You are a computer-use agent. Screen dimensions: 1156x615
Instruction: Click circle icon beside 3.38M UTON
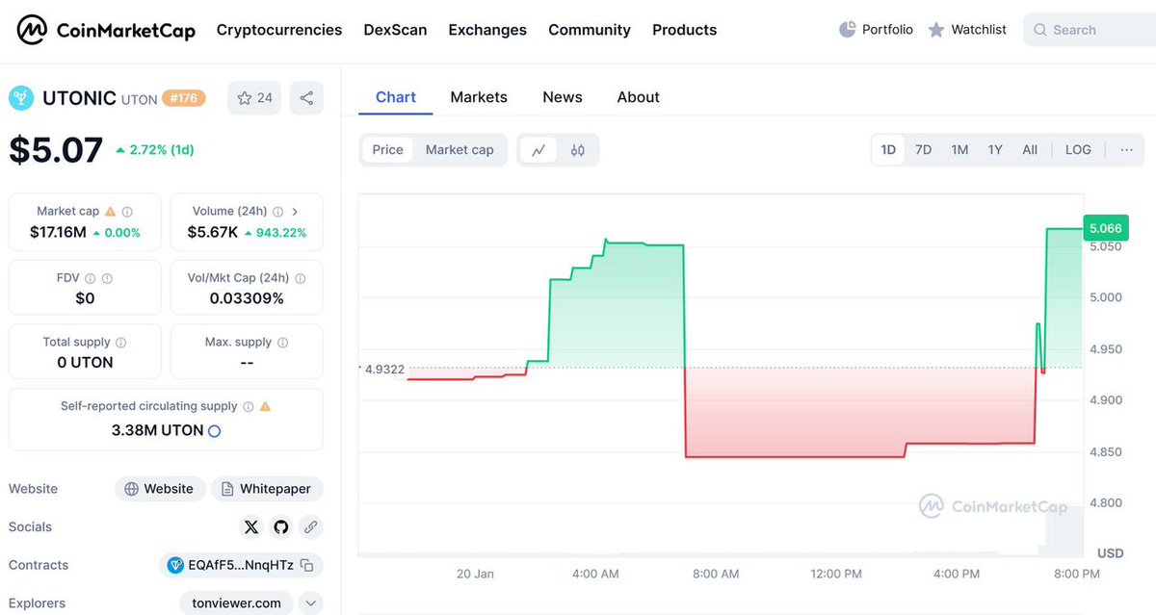214,431
